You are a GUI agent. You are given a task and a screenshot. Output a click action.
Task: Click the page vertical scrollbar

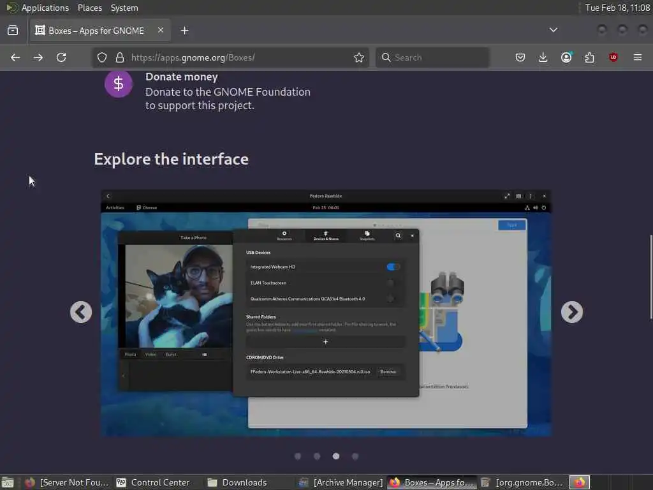(650, 277)
